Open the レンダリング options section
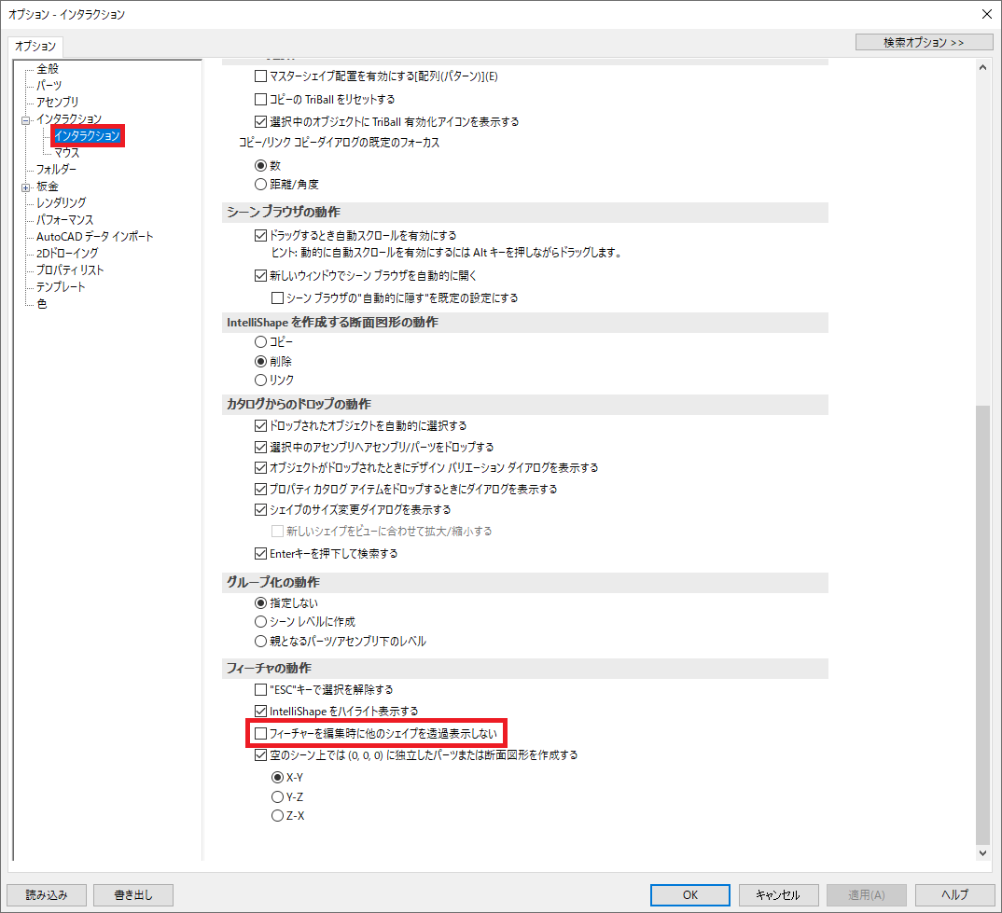 tap(56, 202)
